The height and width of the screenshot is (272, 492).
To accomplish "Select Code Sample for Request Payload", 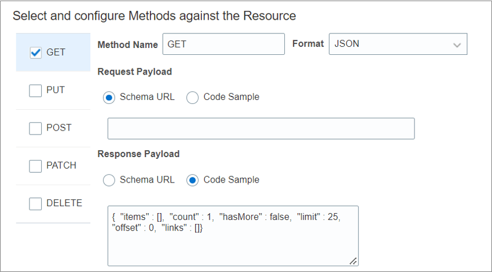I will pos(193,97).
